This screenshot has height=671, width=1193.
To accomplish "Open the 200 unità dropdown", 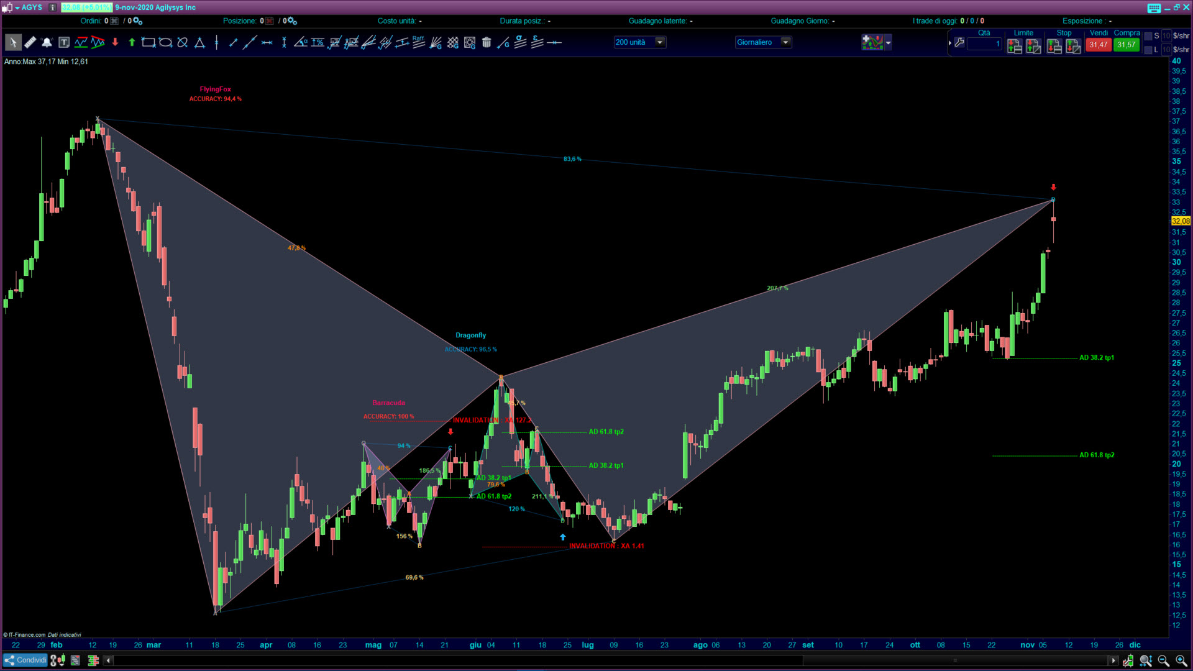I will (660, 42).
